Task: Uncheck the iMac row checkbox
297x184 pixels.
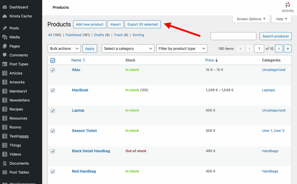Action: click(x=53, y=70)
